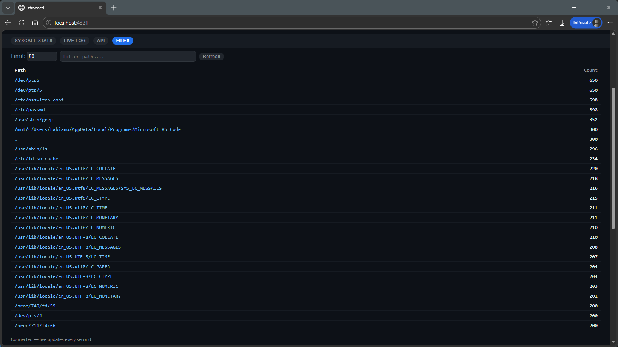Add this page to favorites
This screenshot has width=618, height=347.
point(535,23)
